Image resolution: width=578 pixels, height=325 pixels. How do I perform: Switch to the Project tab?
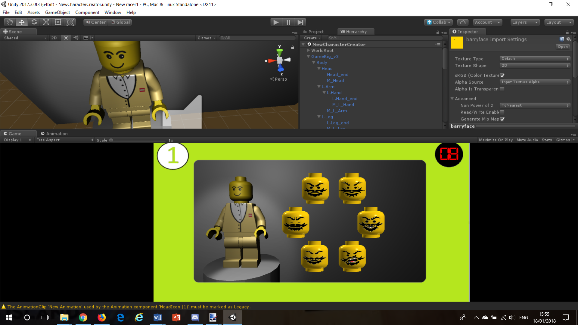coord(313,32)
